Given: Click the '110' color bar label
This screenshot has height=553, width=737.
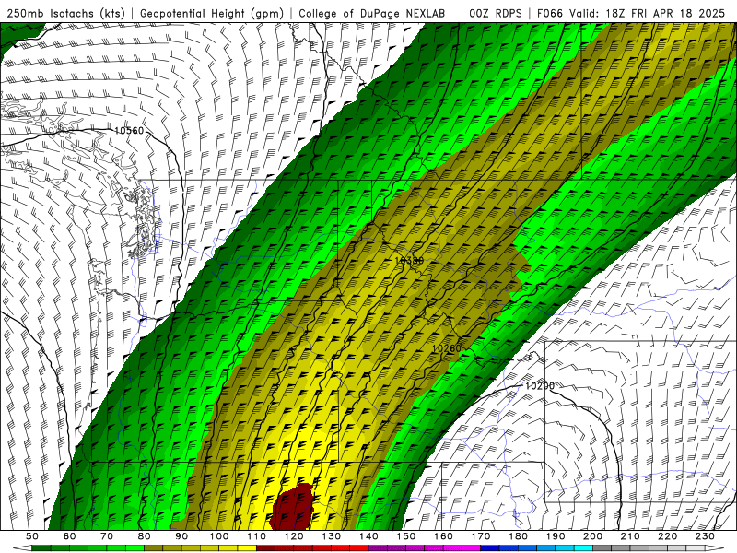Looking at the screenshot, I should click(x=256, y=536).
